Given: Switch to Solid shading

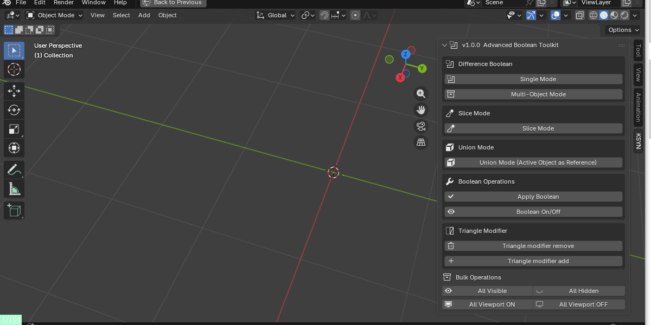Looking at the screenshot, I should [604, 15].
